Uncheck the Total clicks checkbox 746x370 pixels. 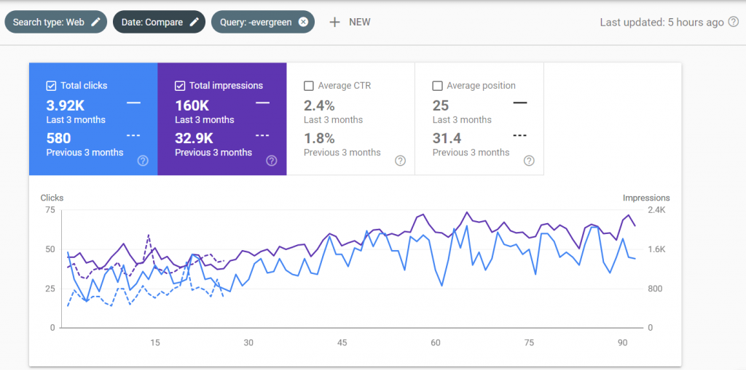pyautogui.click(x=51, y=86)
